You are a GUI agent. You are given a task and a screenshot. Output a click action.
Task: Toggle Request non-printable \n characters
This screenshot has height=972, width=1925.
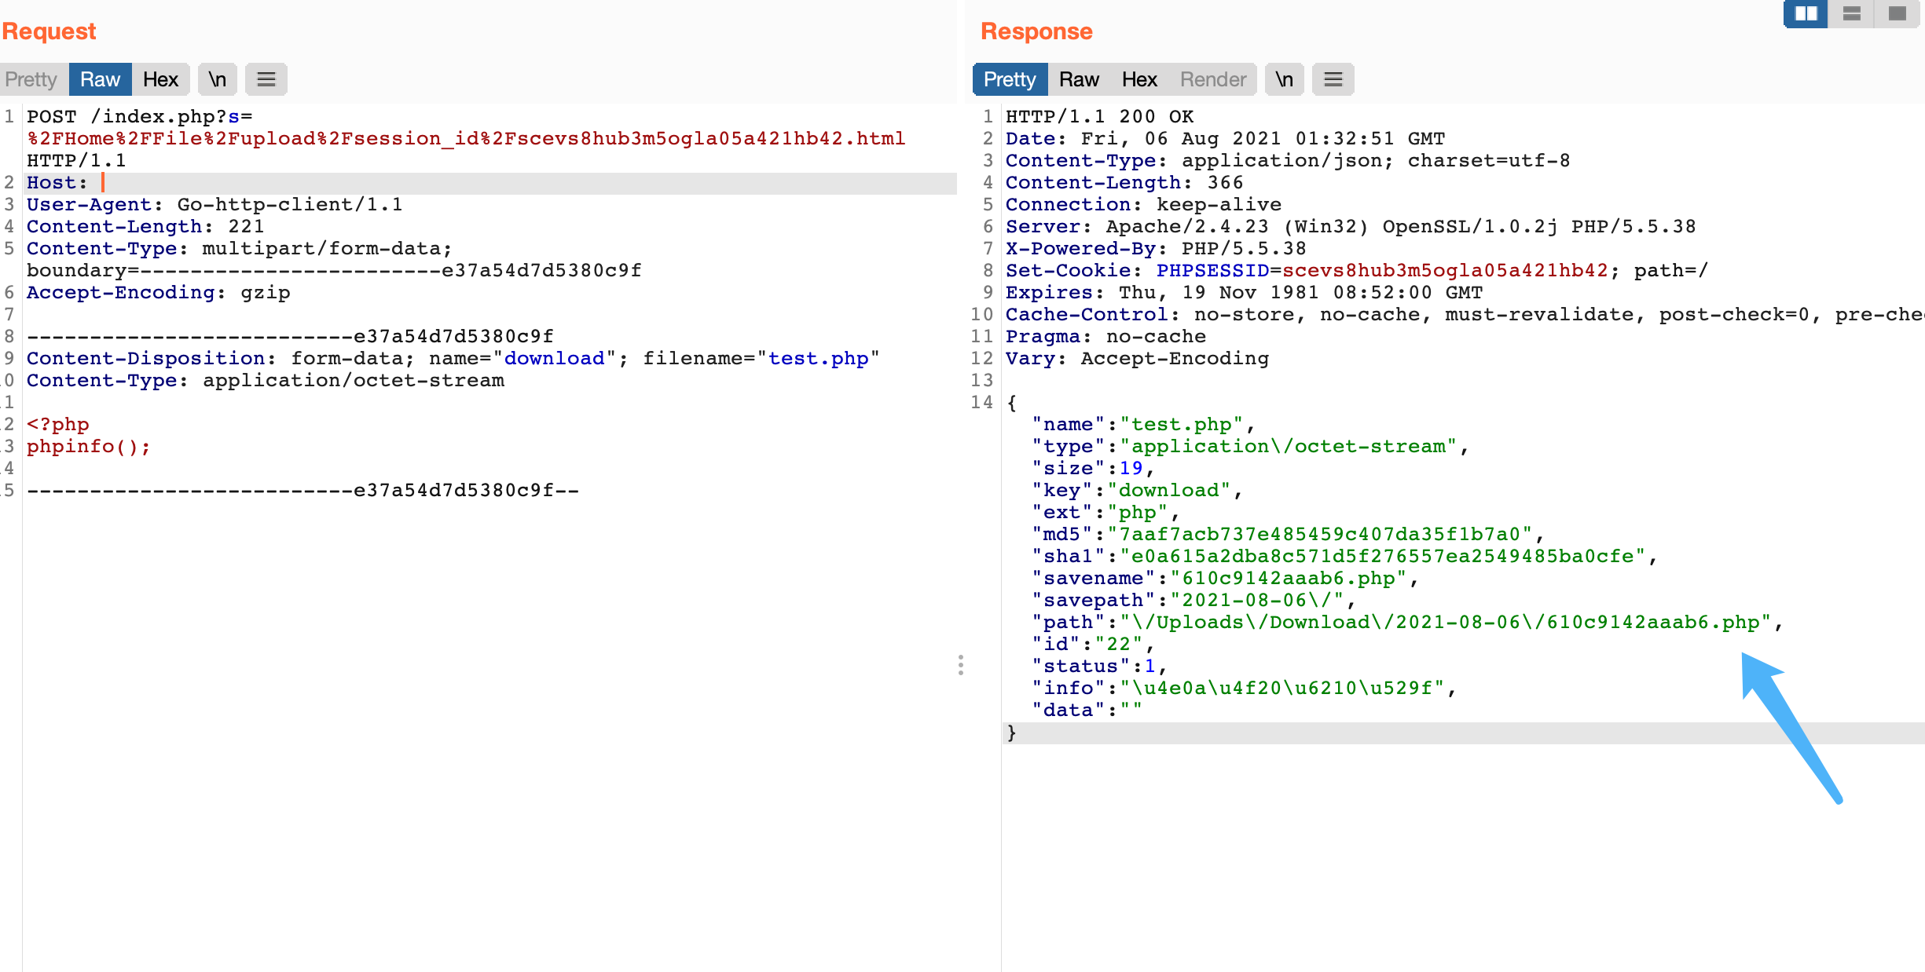coord(218,79)
